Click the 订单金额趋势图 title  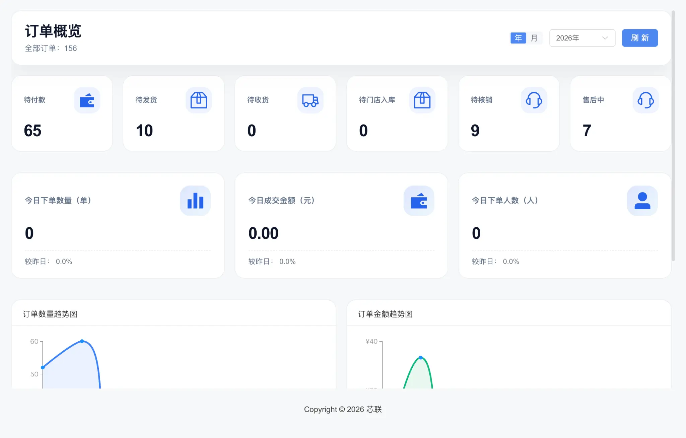click(x=385, y=314)
